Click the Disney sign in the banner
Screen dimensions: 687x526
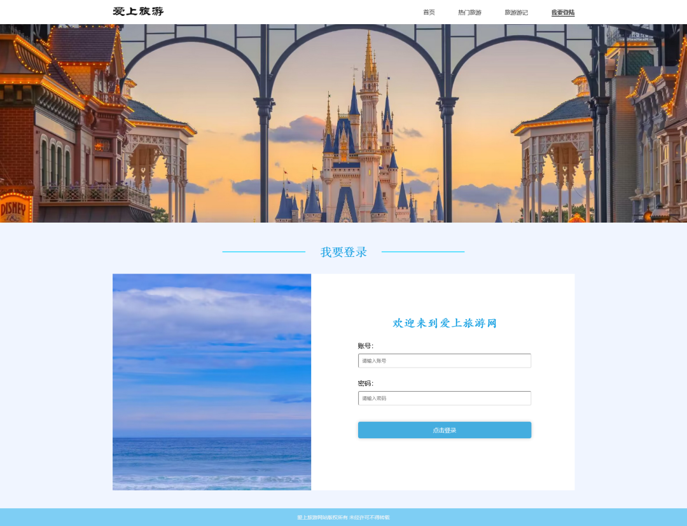[x=14, y=209]
